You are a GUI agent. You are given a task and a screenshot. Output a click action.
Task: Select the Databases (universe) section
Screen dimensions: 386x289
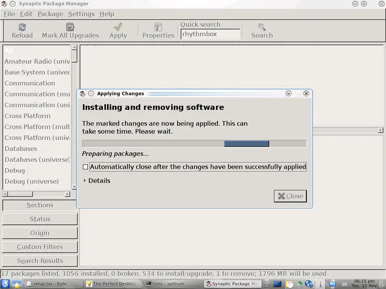tap(37, 160)
